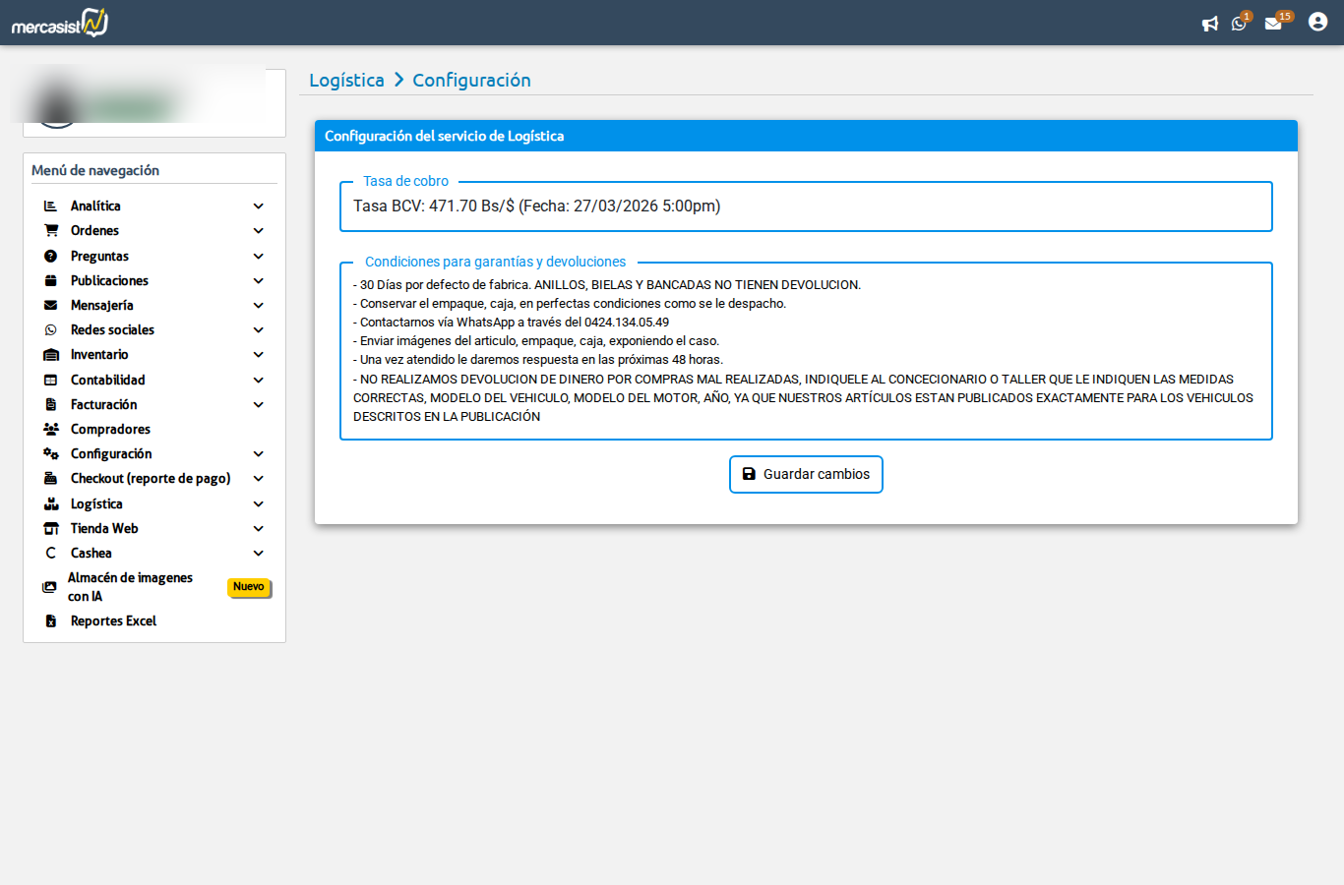The width and height of the screenshot is (1344, 885).
Task: Click the mercasist logo
Action: click(57, 22)
